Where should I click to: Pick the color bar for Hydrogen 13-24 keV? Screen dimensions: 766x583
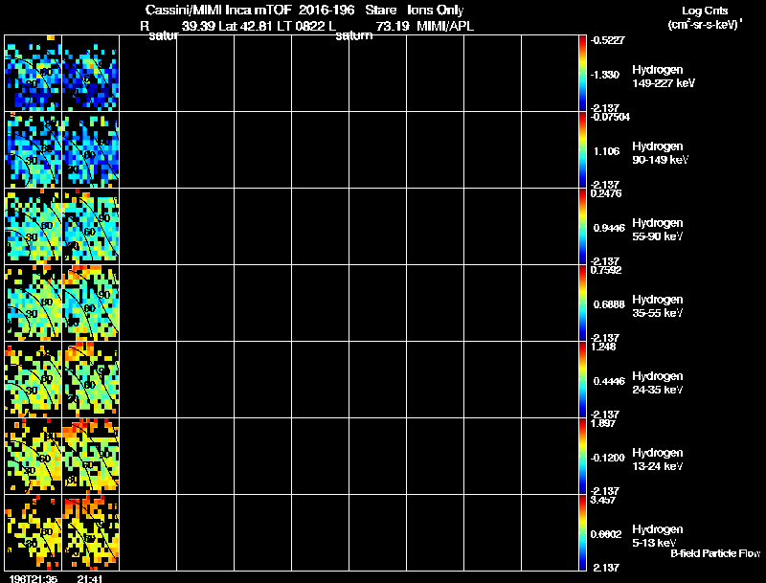click(x=582, y=457)
